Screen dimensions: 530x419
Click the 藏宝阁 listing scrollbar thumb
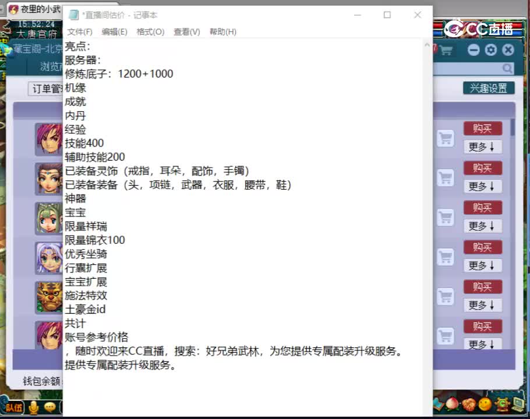[513, 127]
